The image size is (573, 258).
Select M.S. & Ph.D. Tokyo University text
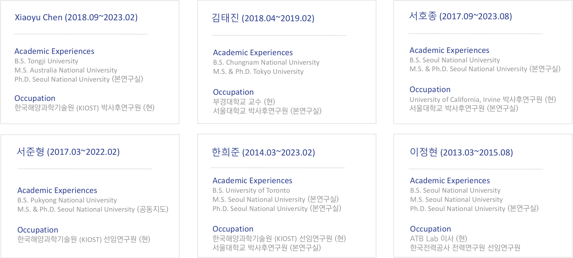[258, 72]
